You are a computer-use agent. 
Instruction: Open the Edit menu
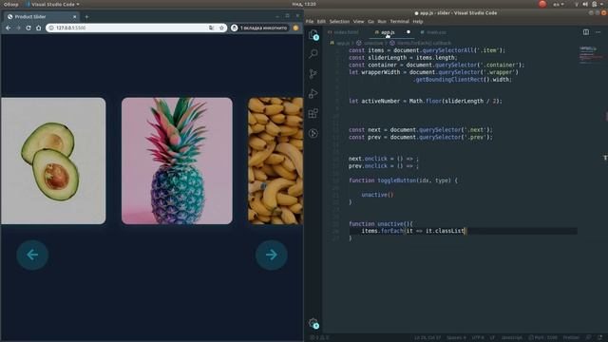click(x=321, y=21)
